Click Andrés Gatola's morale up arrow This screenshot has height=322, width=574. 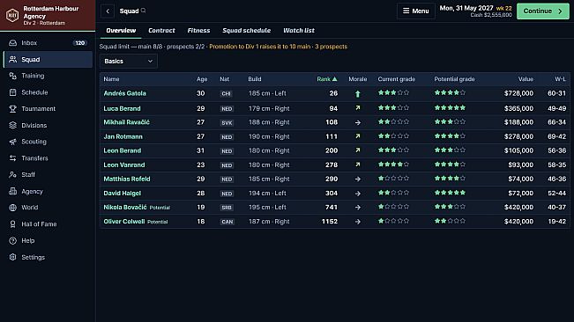[x=358, y=94]
